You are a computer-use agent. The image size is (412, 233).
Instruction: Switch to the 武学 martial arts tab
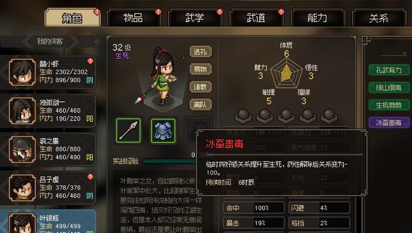coord(195,18)
